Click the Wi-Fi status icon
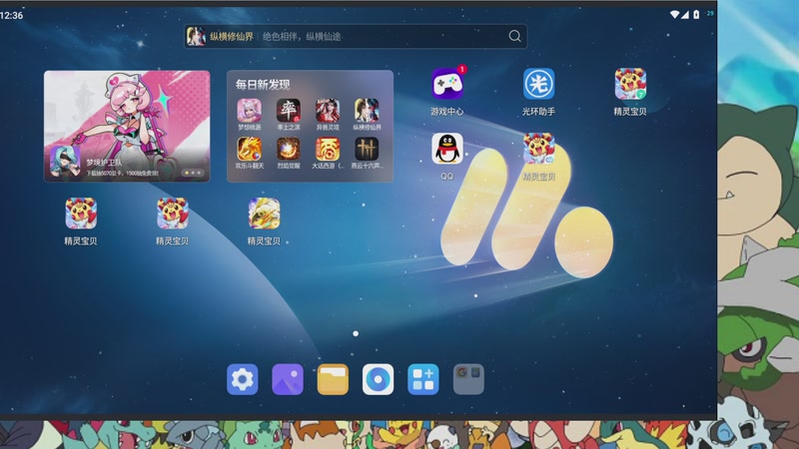The width and height of the screenshot is (799, 449). click(674, 15)
